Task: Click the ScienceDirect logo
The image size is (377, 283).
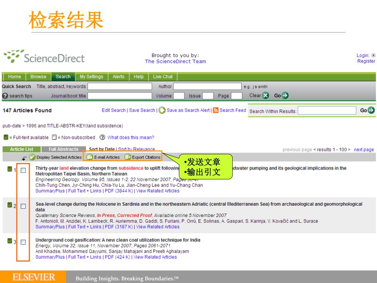Action: [x=44, y=56]
